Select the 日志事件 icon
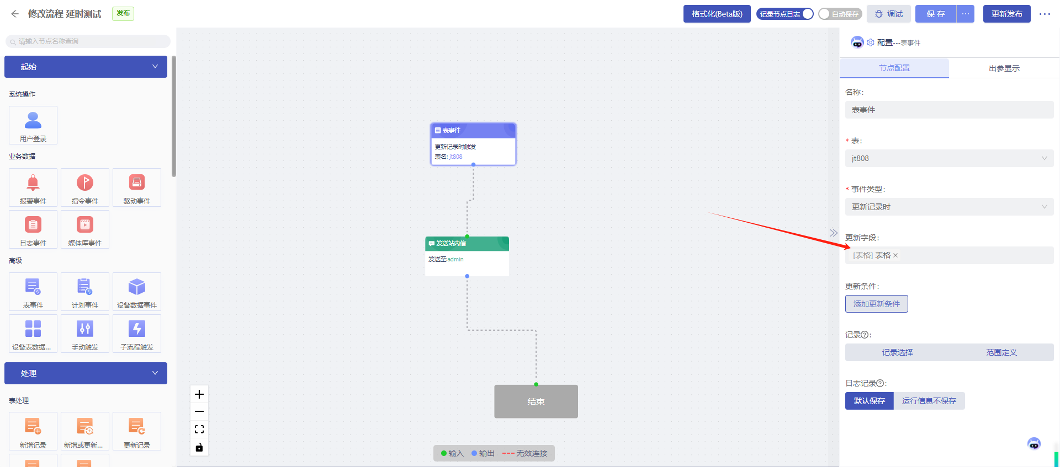The width and height of the screenshot is (1060, 467). click(33, 224)
